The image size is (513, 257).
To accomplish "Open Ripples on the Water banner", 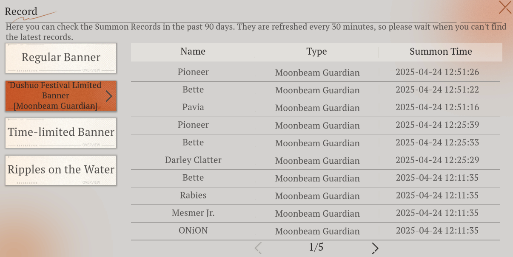I will (61, 170).
